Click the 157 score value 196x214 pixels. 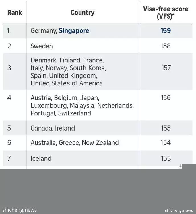coord(166,68)
